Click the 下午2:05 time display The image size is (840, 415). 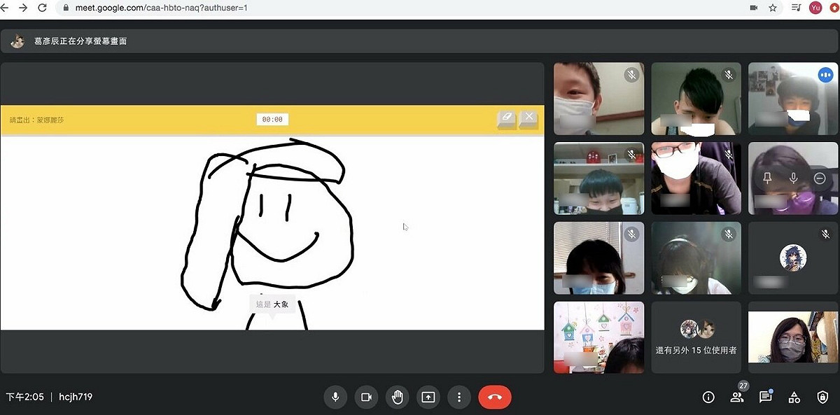coord(25,397)
